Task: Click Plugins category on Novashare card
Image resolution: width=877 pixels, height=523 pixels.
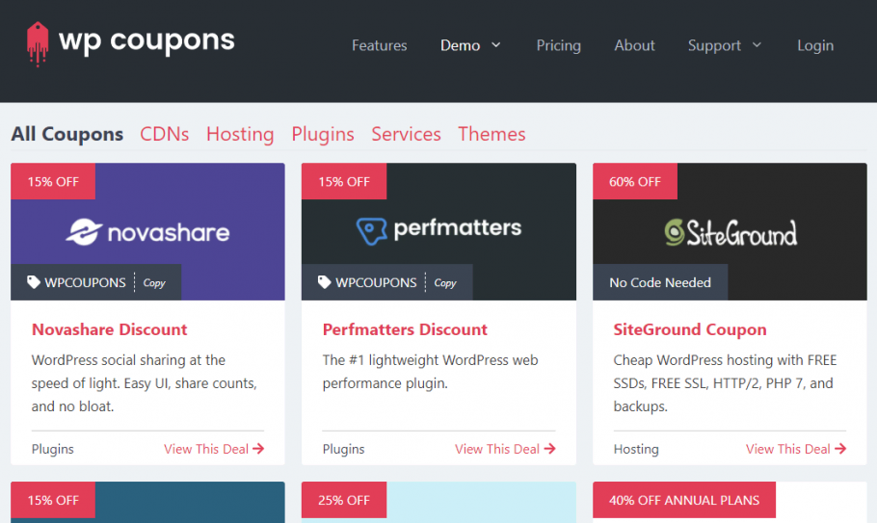Action: [x=53, y=449]
